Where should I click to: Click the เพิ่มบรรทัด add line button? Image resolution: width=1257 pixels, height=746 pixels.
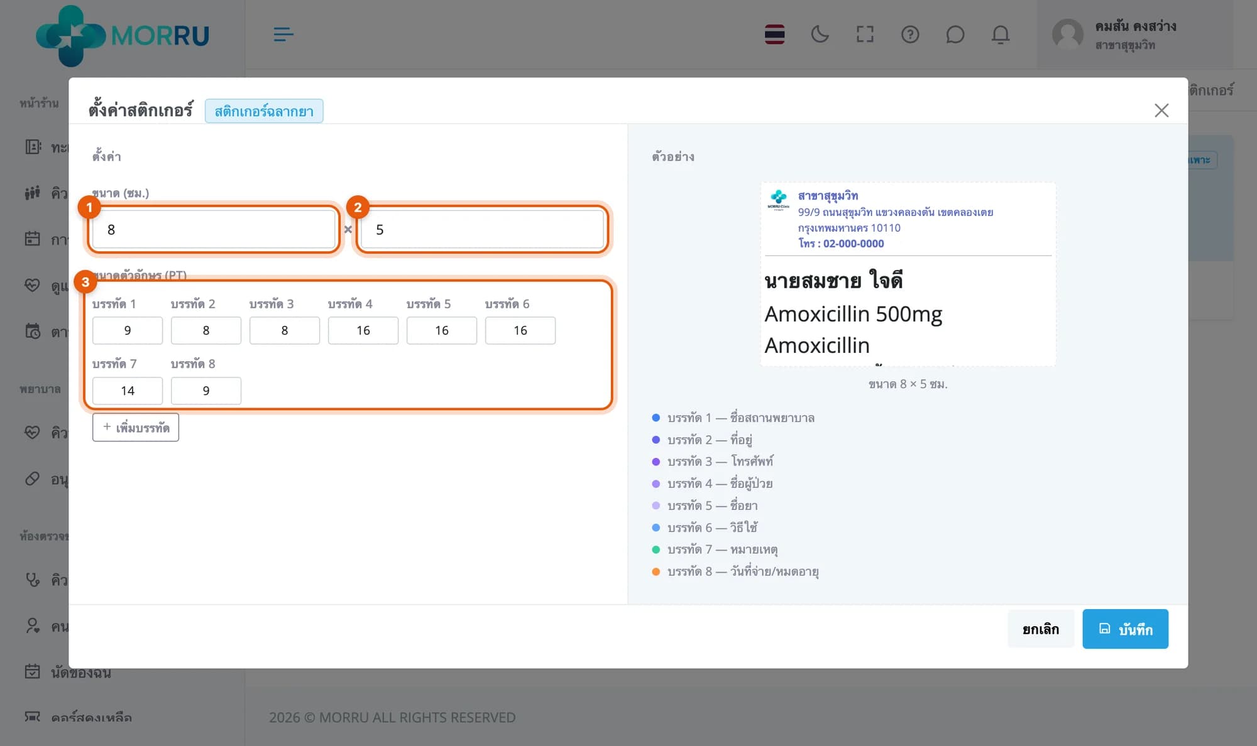point(136,427)
